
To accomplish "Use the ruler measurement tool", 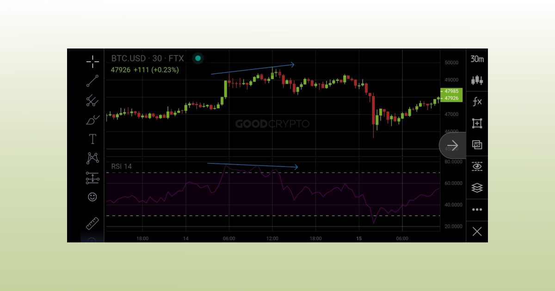I will pos(92,223).
